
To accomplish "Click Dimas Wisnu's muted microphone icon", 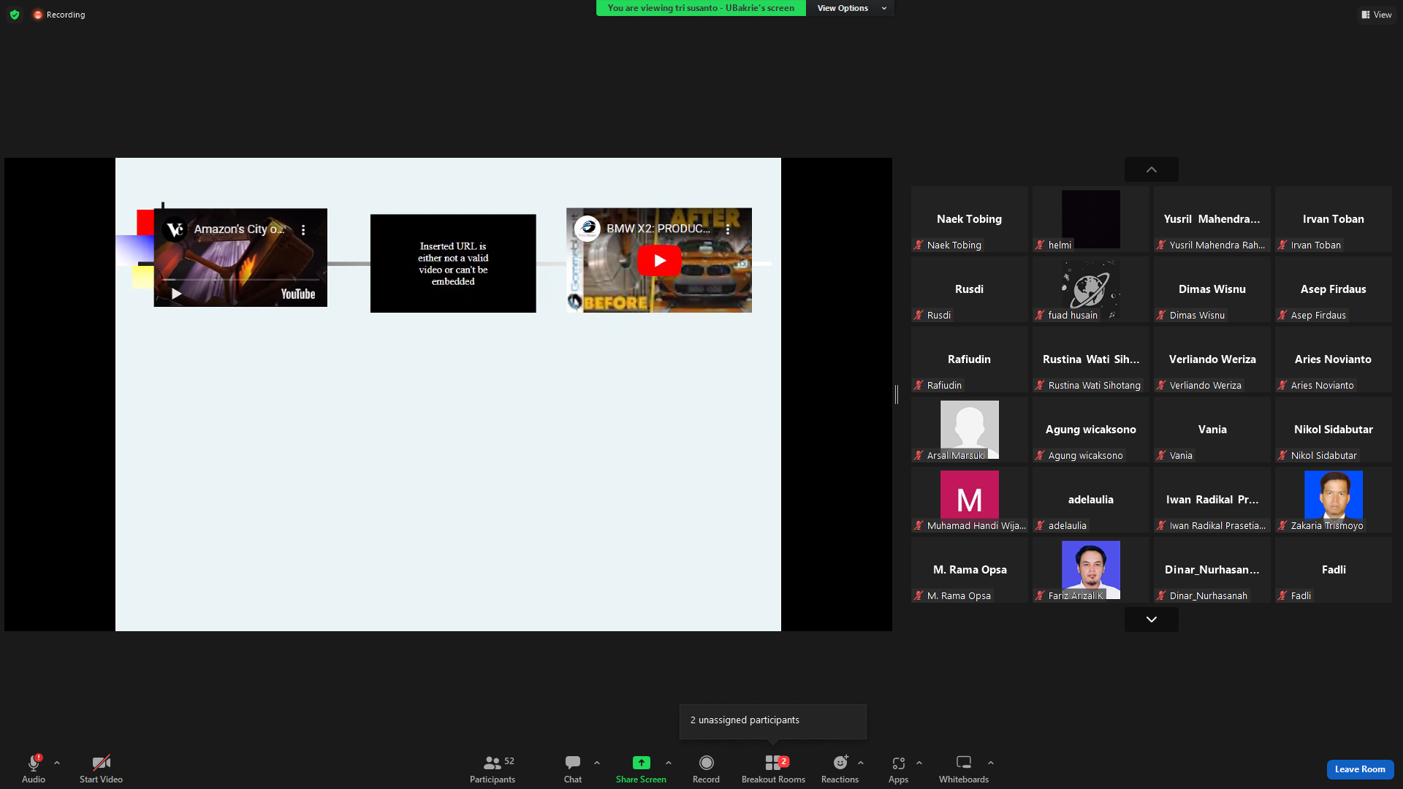I will pyautogui.click(x=1161, y=315).
